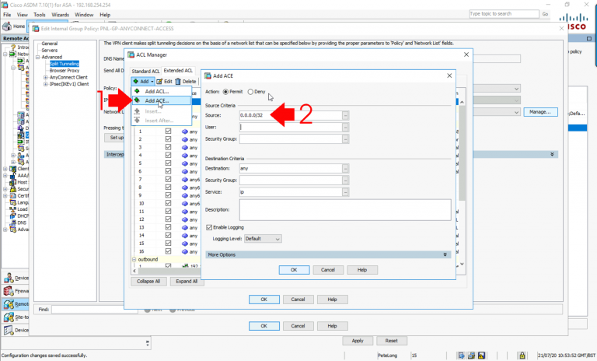
Task: Switch to Standard ACL tab
Action: (145, 72)
